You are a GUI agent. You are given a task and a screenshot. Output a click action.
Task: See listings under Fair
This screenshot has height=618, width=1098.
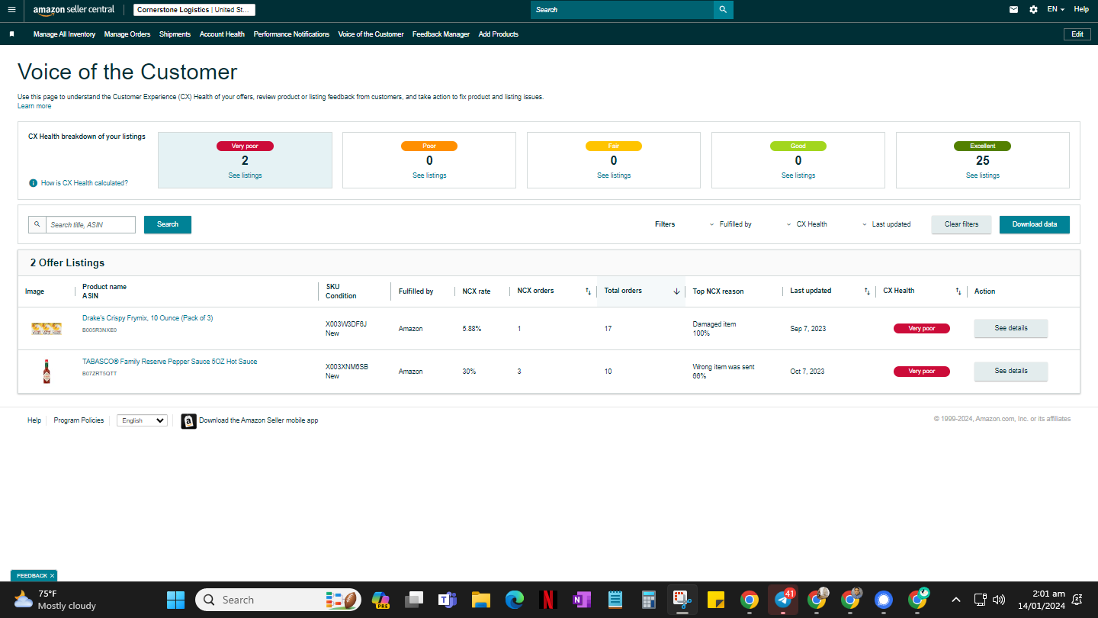click(x=614, y=175)
